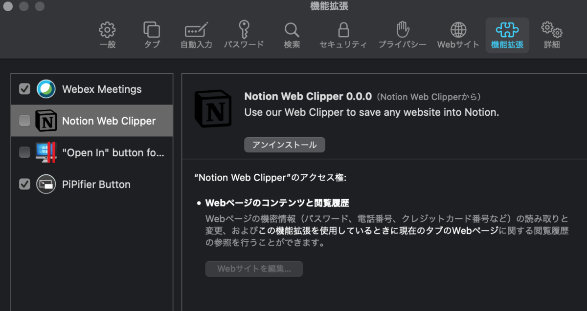Click the large Notion logo in details

(x=213, y=108)
